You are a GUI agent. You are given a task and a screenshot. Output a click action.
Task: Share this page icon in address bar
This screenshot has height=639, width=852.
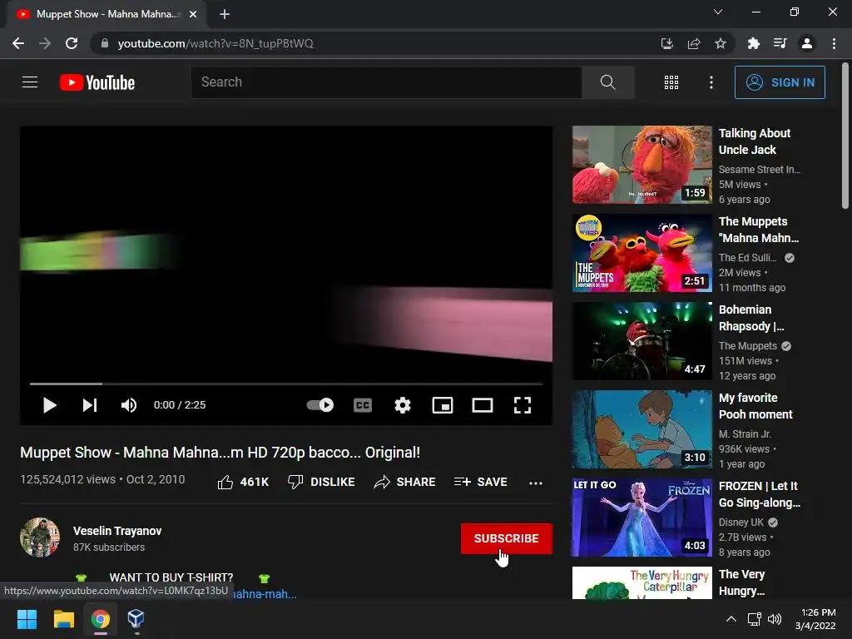pyautogui.click(x=693, y=43)
